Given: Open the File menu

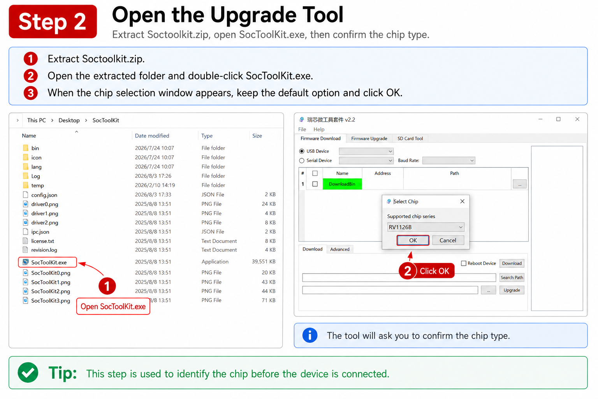Looking at the screenshot, I should [x=302, y=129].
